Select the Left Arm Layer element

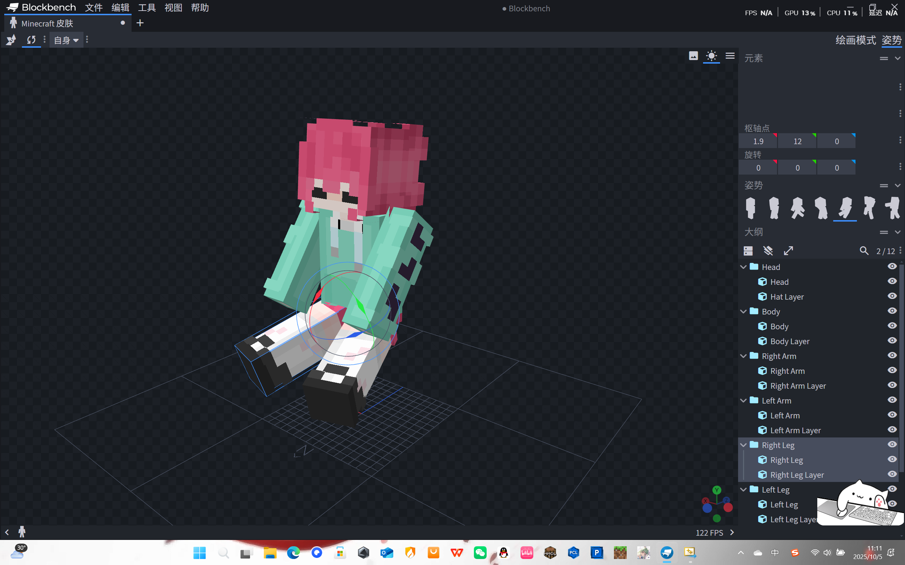(x=795, y=430)
